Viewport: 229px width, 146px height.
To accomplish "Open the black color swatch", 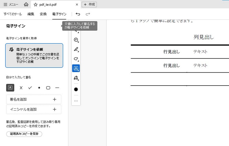I will pos(76,89).
